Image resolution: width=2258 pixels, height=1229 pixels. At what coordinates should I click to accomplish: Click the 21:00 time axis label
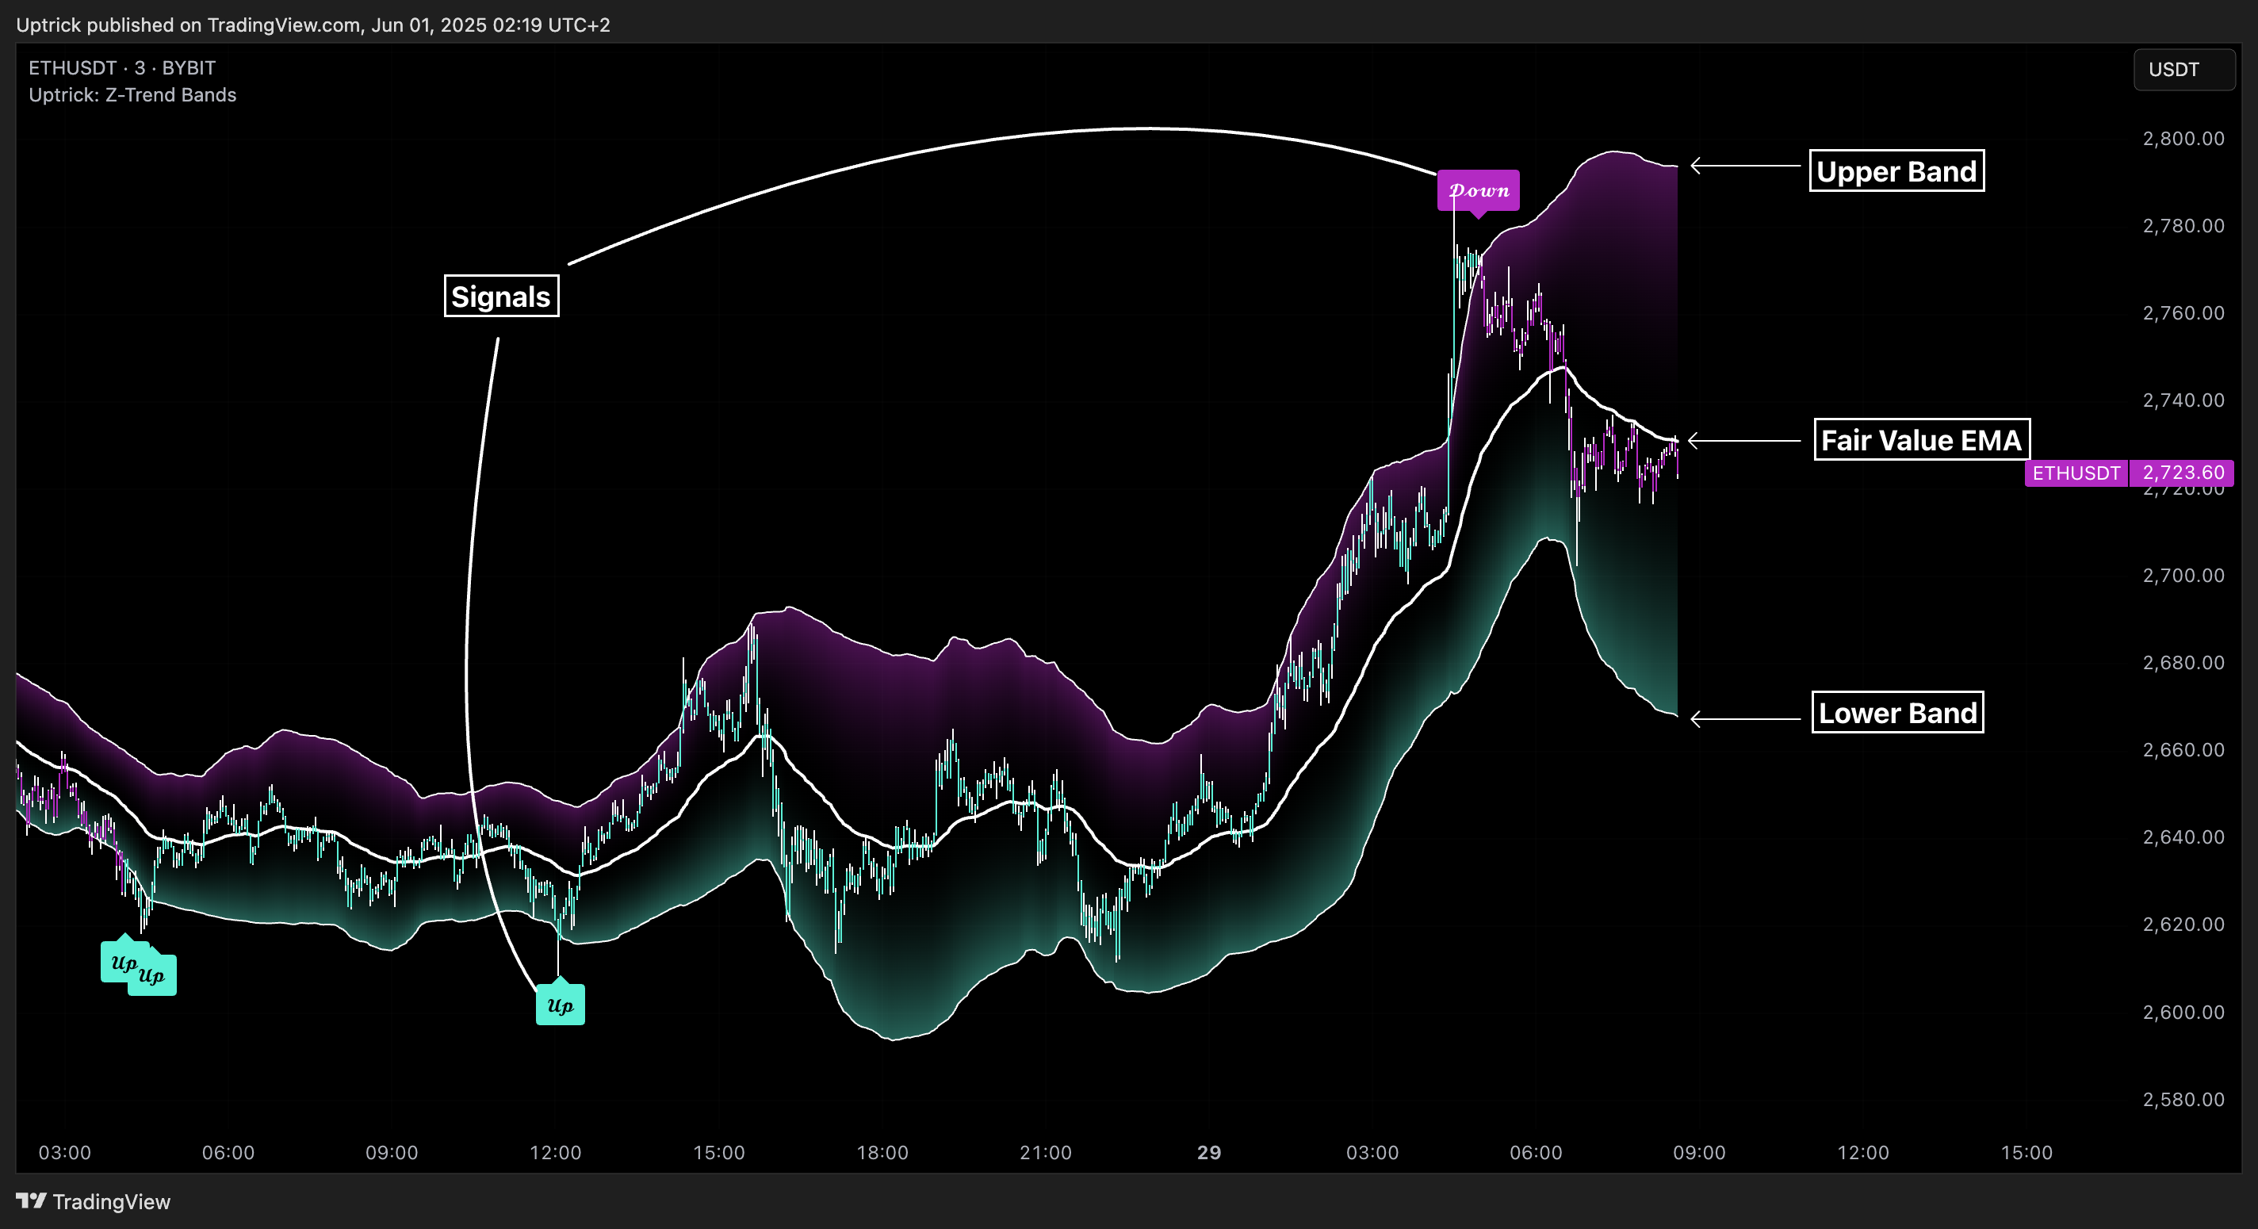pyautogui.click(x=1046, y=1152)
